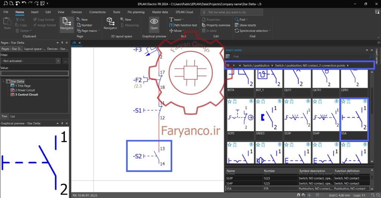
Task: Switch to the List tab below the tree
Action: pyautogui.click(x=13, y=116)
